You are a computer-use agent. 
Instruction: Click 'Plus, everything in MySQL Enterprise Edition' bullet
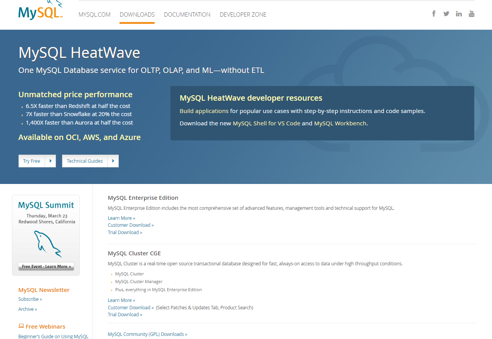coord(158,290)
